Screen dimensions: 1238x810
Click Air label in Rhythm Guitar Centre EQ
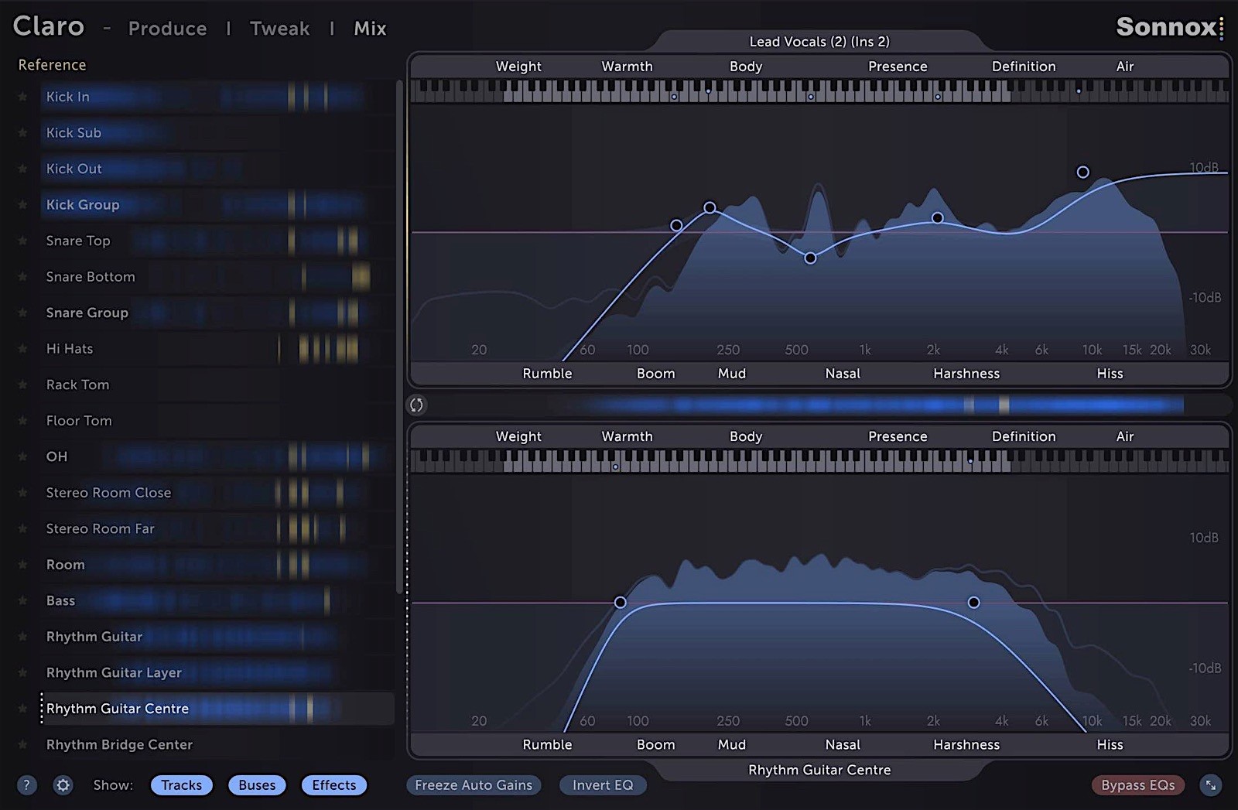[1125, 436]
